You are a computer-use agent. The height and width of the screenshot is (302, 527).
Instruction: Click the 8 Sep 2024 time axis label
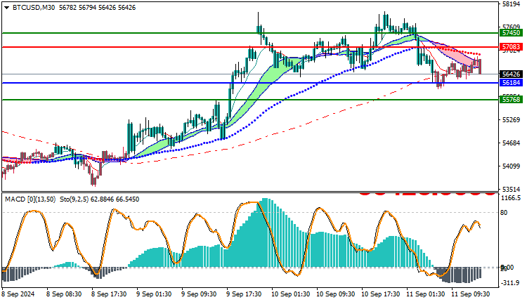click(x=18, y=294)
